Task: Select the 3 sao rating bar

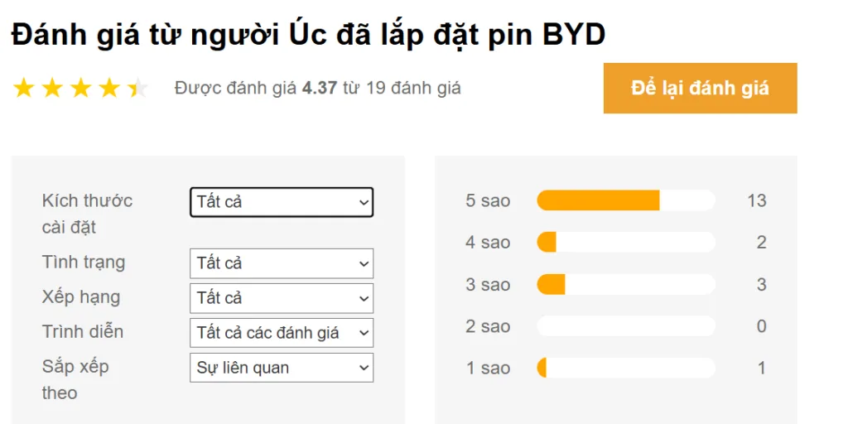Action: point(625,285)
